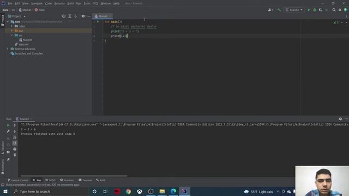
Task: Switch to the Main.kt editor tab
Action: [x=103, y=16]
